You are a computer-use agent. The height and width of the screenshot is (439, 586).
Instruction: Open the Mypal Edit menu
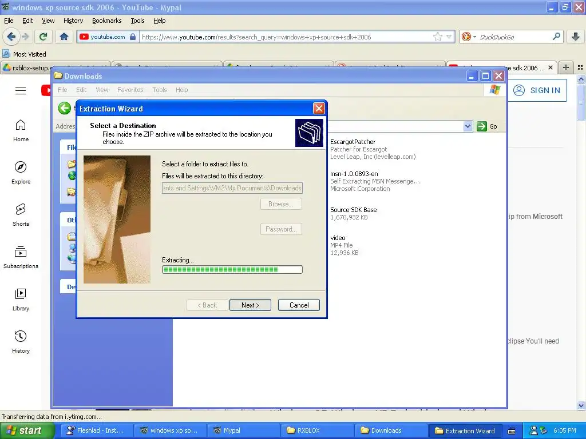27,21
